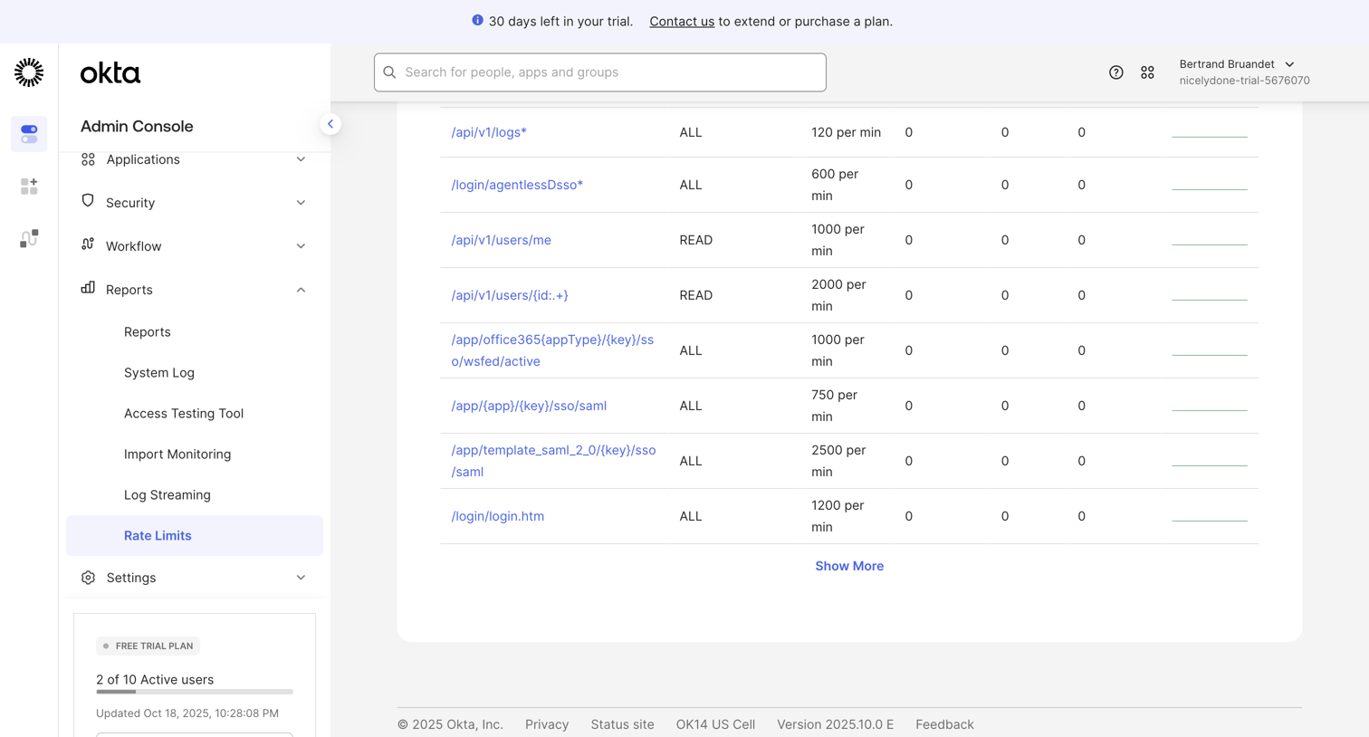Click the Version 2025.10.0 E footer text
The image size is (1369, 737).
[x=835, y=724]
